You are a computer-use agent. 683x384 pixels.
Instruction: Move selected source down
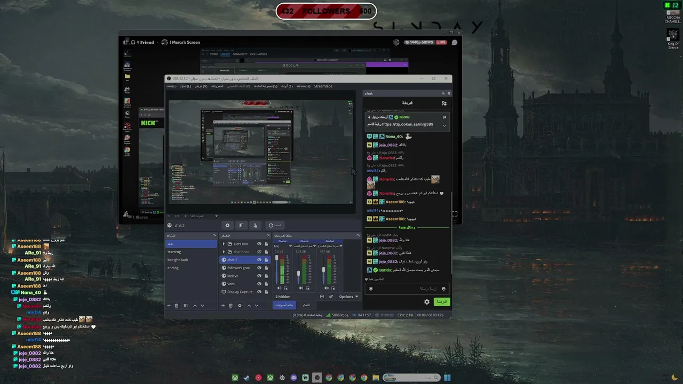(256, 306)
